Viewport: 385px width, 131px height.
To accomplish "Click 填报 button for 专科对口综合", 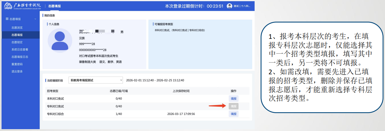I will pos(234,114).
